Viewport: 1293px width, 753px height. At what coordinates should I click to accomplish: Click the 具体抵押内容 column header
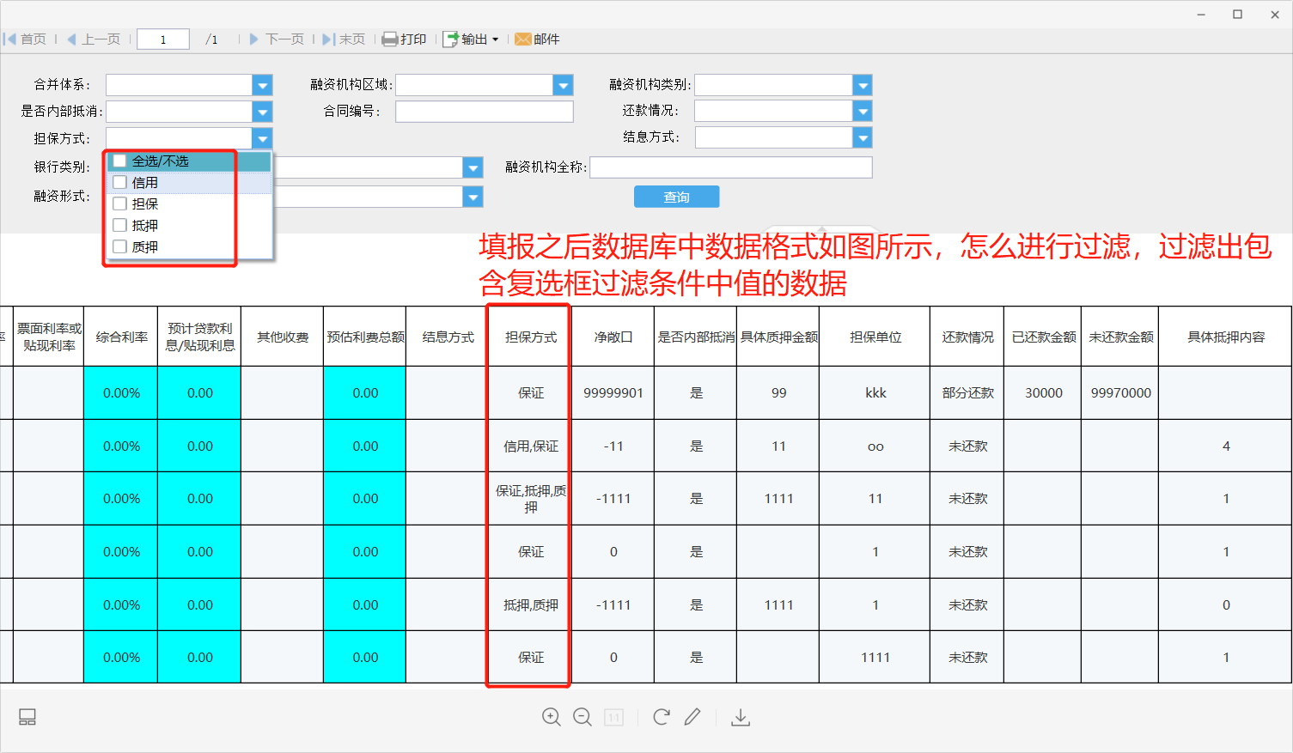pyautogui.click(x=1226, y=337)
